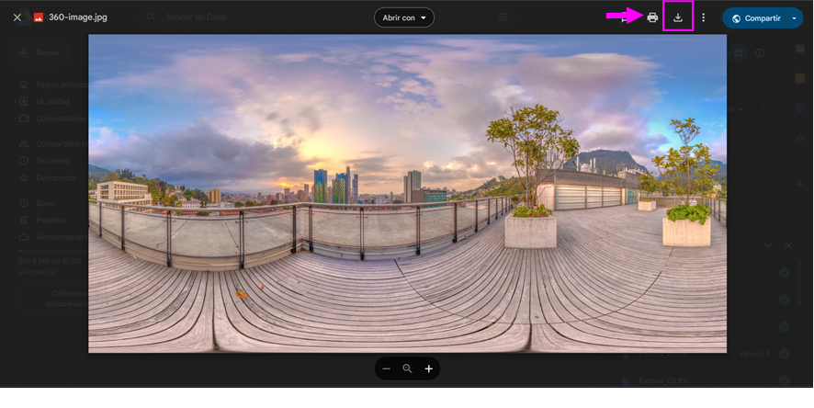Toggle the grid layout view button

tap(739, 53)
